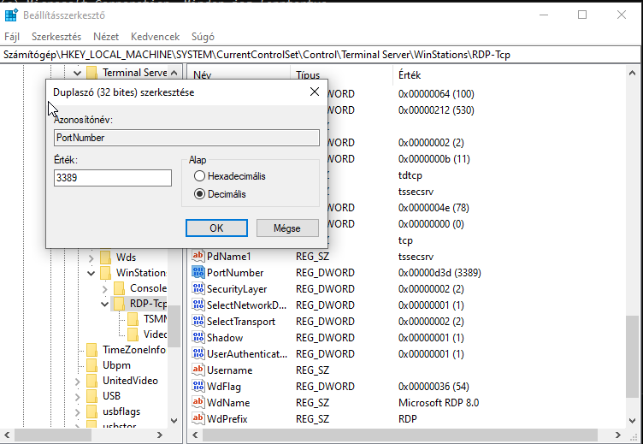Click the PdName1 string value icon

(x=198, y=257)
